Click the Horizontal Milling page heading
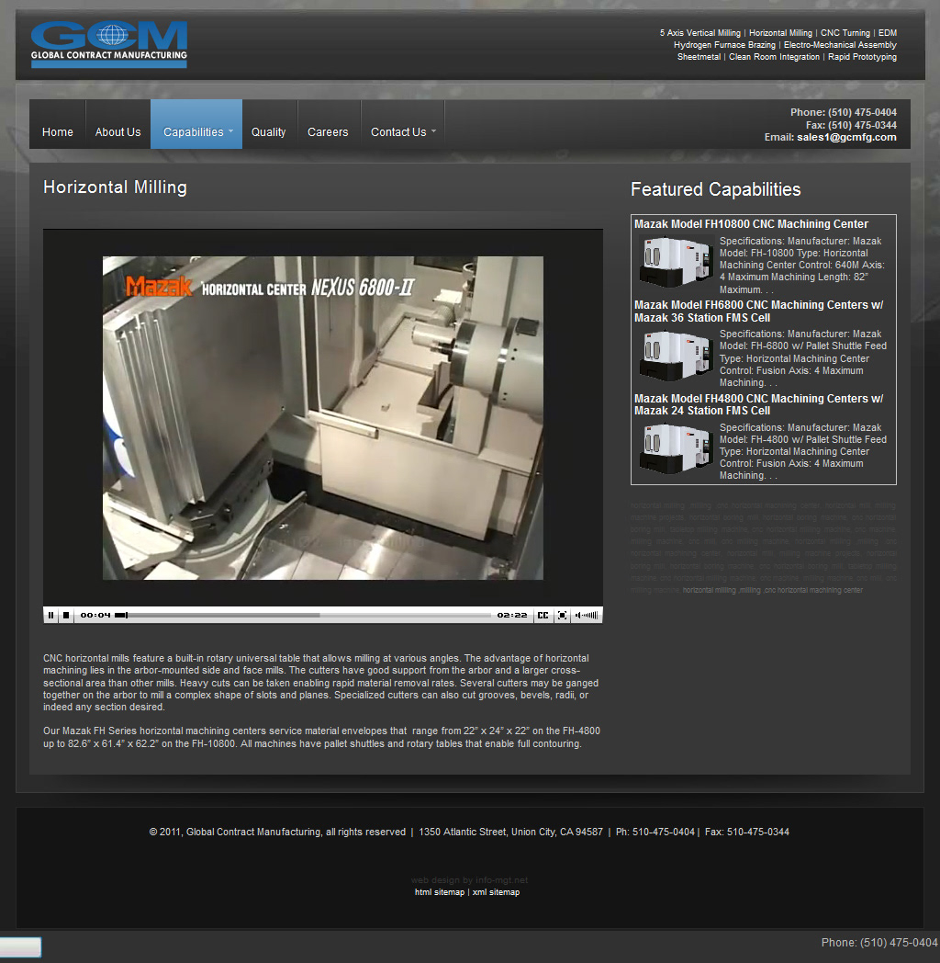Viewport: 940px width, 963px height. point(115,187)
